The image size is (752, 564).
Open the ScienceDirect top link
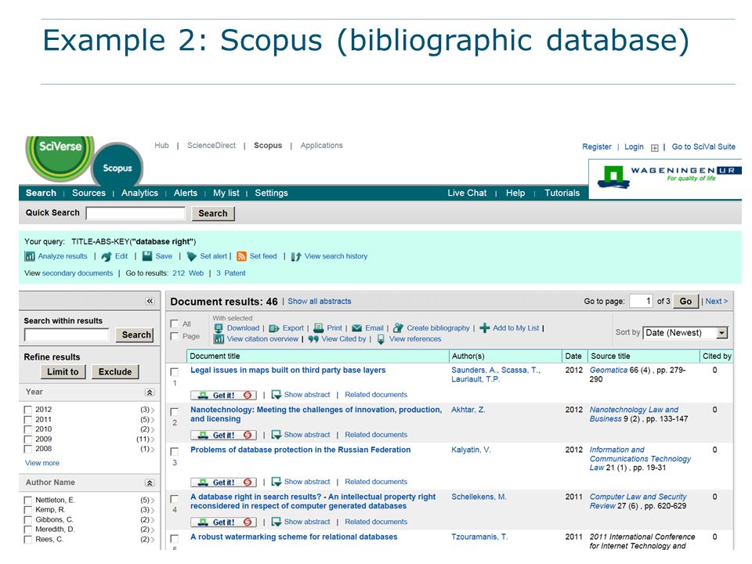tap(211, 146)
